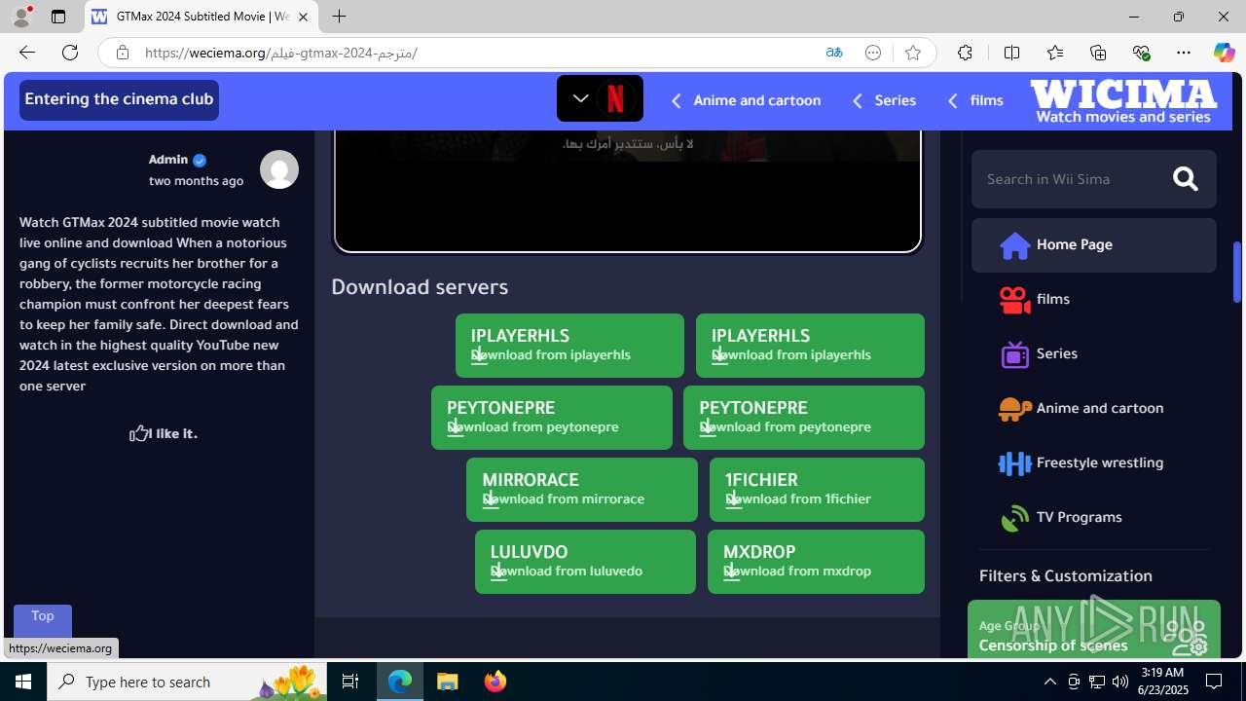1246x701 pixels.
Task: Open TV Programs sidebar item
Action: 1093,517
